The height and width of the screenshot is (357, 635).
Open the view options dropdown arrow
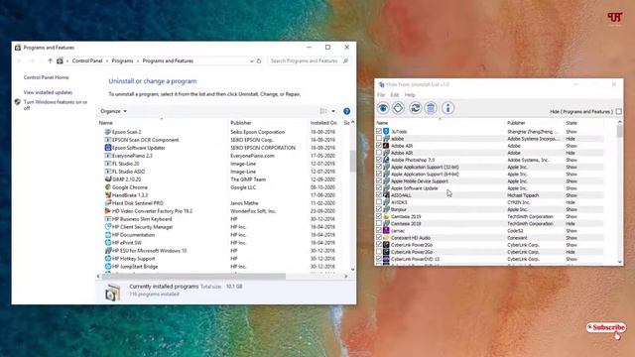coord(333,111)
